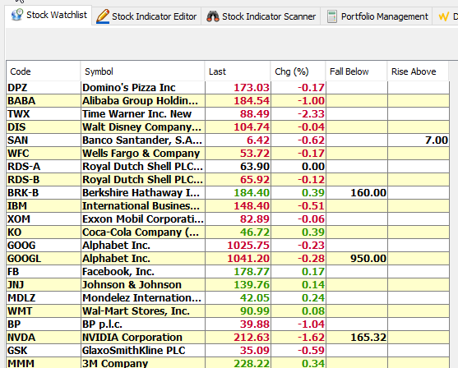
Task: Select Berkshire Hathaway symbol cell
Action: pos(143,192)
